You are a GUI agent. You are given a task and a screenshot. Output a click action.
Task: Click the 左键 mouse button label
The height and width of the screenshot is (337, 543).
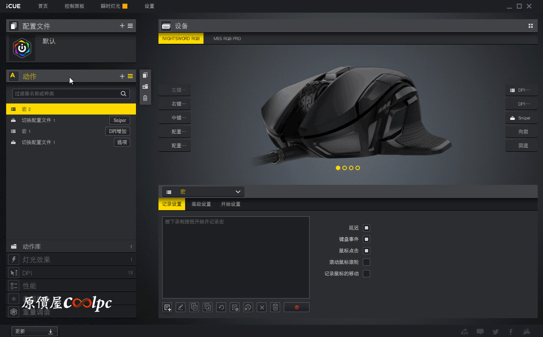click(175, 90)
